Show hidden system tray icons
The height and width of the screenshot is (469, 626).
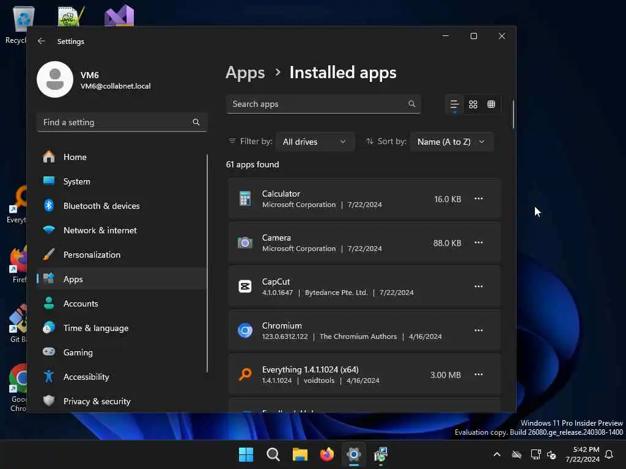497,454
